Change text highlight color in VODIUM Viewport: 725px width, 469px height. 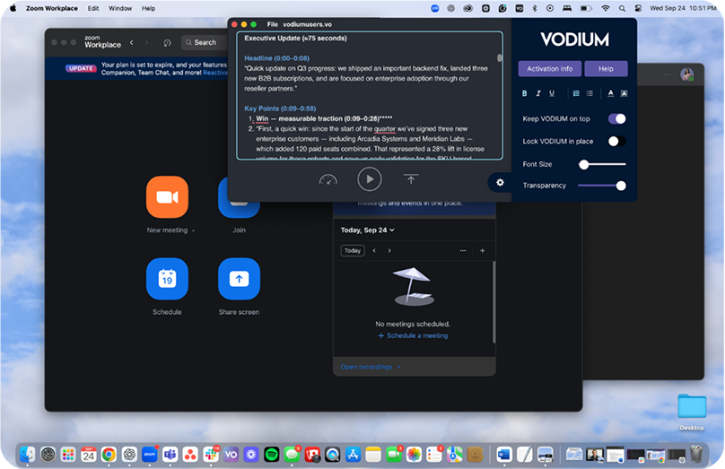click(x=624, y=93)
